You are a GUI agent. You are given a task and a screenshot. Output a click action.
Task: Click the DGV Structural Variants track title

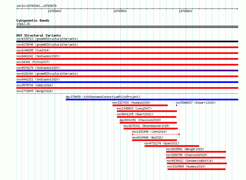(x=39, y=35)
